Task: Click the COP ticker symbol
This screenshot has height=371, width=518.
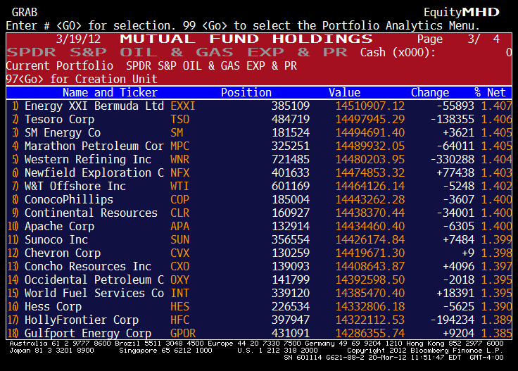Action: pyautogui.click(x=179, y=199)
